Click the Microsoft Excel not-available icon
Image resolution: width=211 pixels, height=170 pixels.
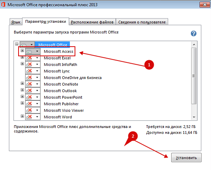click(x=29, y=58)
